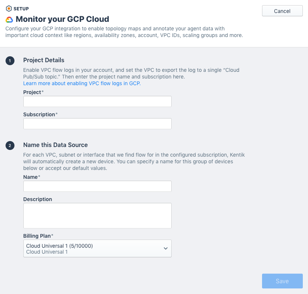Viewport: 308px width, 294px height.
Task: Click the numbered badge next to Project Details
Action: point(10,60)
